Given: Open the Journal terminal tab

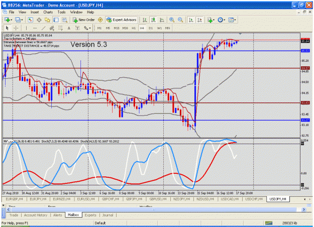Looking at the screenshot, I should pyautogui.click(x=108, y=215).
